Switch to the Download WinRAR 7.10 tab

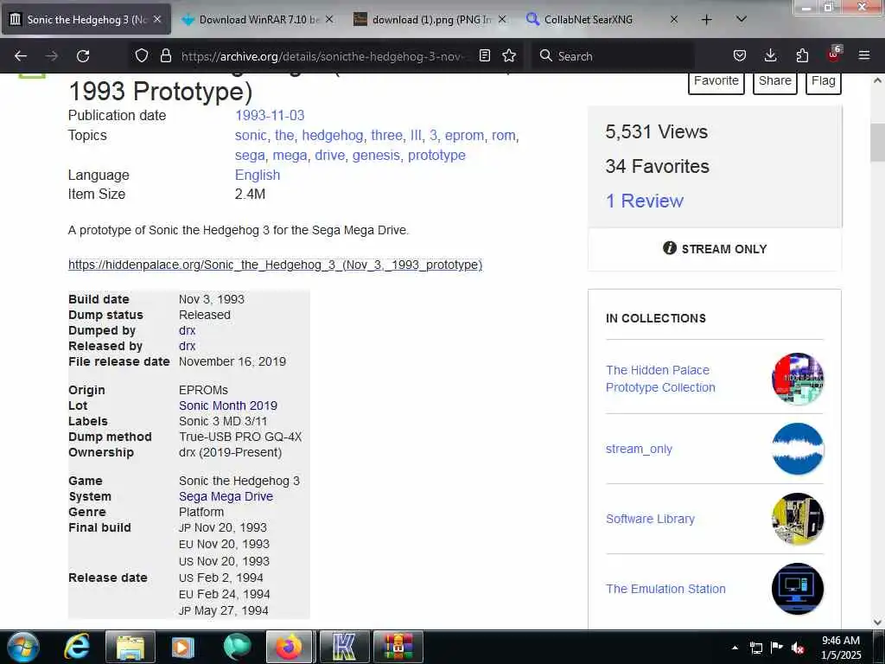258,19
